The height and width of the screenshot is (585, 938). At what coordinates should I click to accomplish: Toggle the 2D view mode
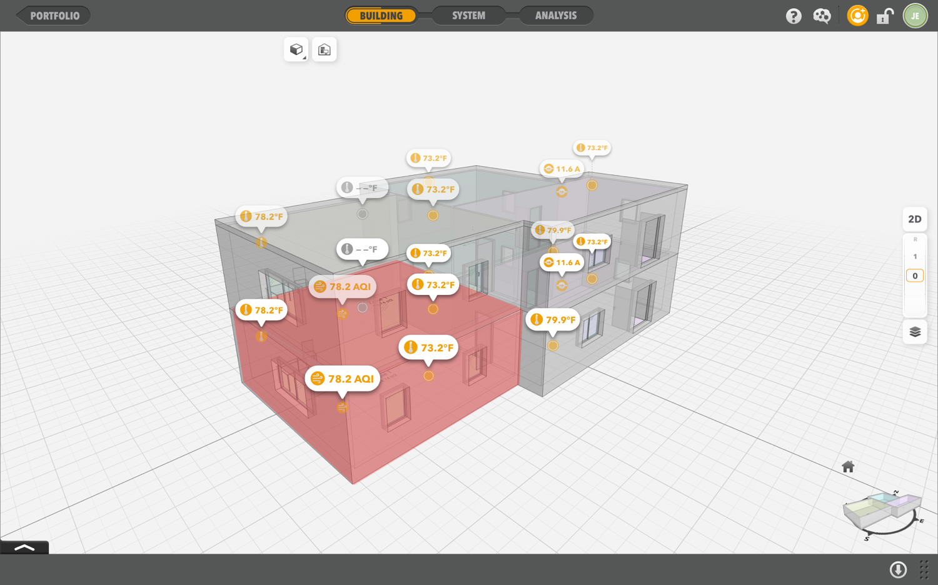[x=915, y=219]
